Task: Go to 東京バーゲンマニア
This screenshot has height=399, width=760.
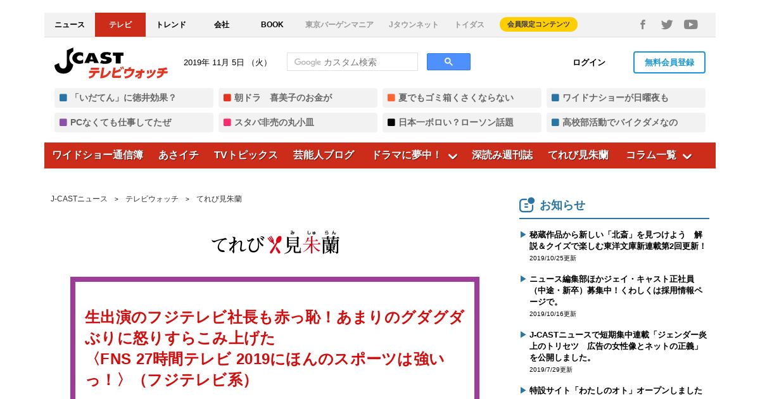Action: click(339, 25)
